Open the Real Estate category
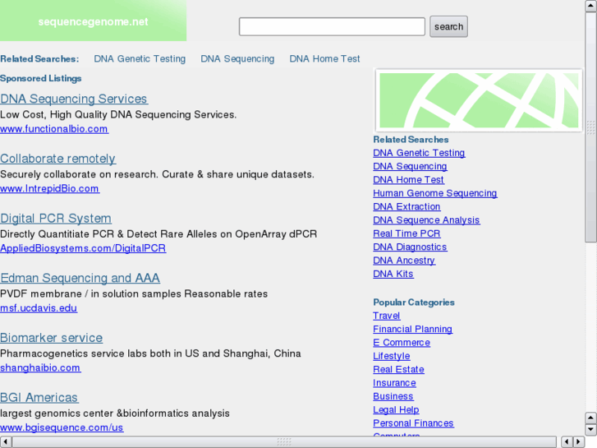This screenshot has width=597, height=448. (398, 369)
